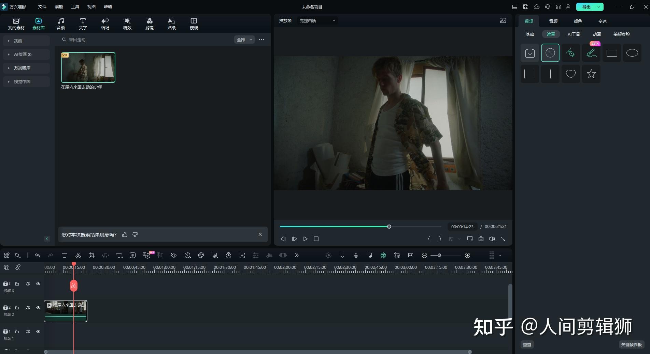Screen dimensions: 650x354
Task: Open the 特效 effects panel
Action: 127,24
